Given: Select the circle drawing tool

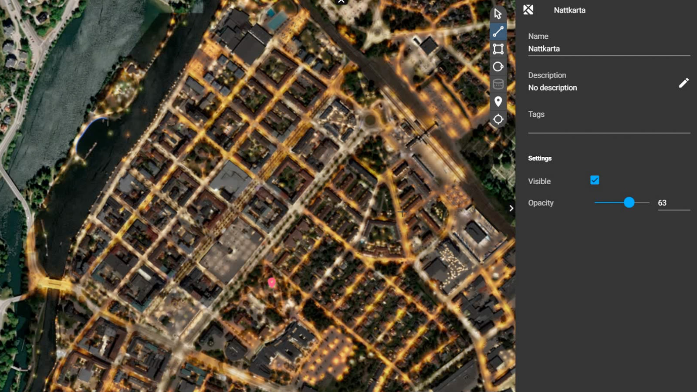Looking at the screenshot, I should click(x=498, y=66).
